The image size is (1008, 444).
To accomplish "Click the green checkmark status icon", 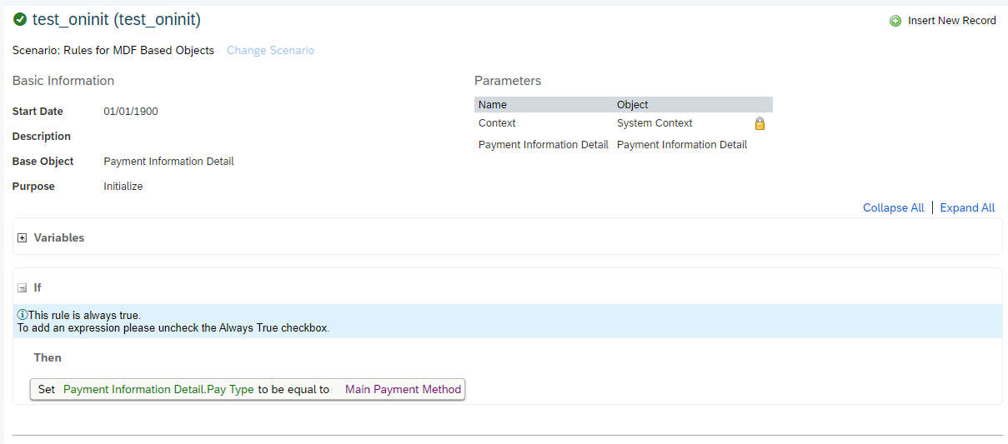I will tap(20, 19).
